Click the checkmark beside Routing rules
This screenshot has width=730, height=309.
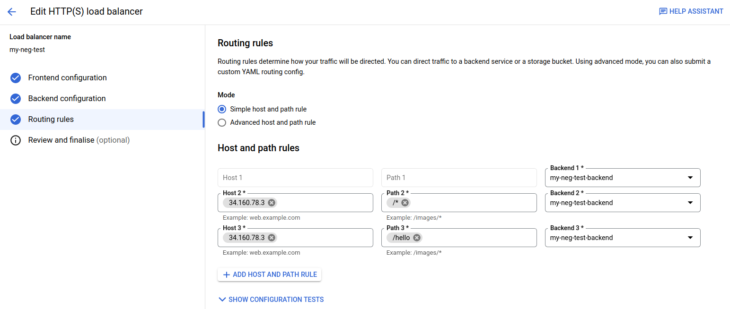tap(15, 119)
